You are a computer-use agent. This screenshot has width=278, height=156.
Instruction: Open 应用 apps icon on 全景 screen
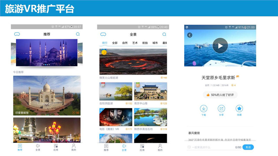[x=142, y=147]
